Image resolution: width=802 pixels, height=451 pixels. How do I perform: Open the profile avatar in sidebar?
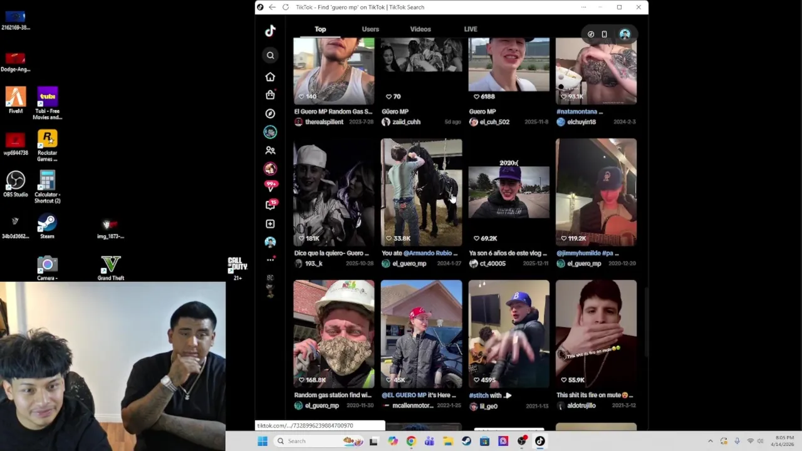(x=270, y=242)
